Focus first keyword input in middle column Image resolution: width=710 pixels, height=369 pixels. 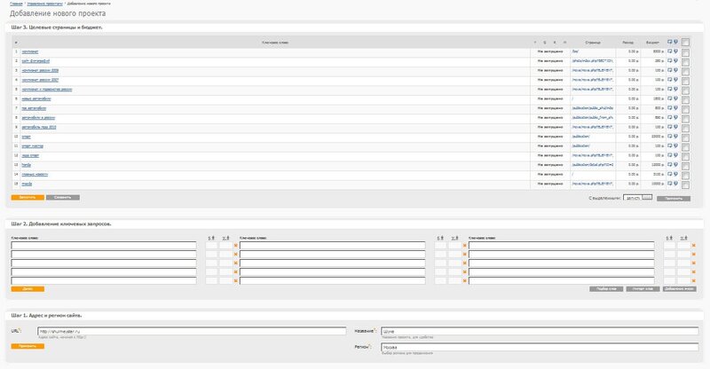point(332,246)
